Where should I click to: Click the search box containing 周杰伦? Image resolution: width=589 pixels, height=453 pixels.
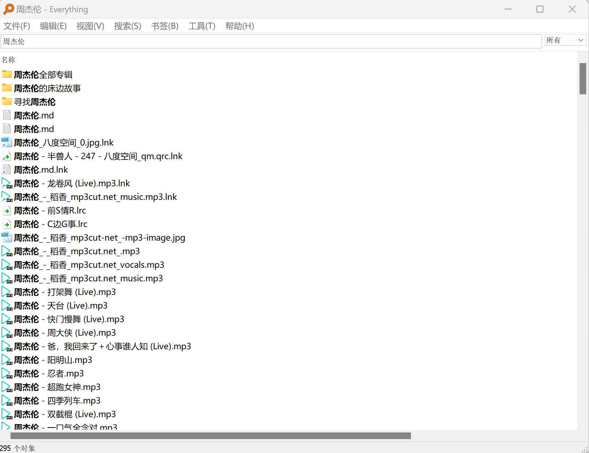pos(271,41)
